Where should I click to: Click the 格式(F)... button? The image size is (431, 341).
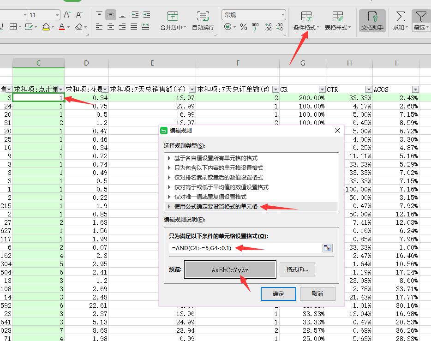coord(297,269)
